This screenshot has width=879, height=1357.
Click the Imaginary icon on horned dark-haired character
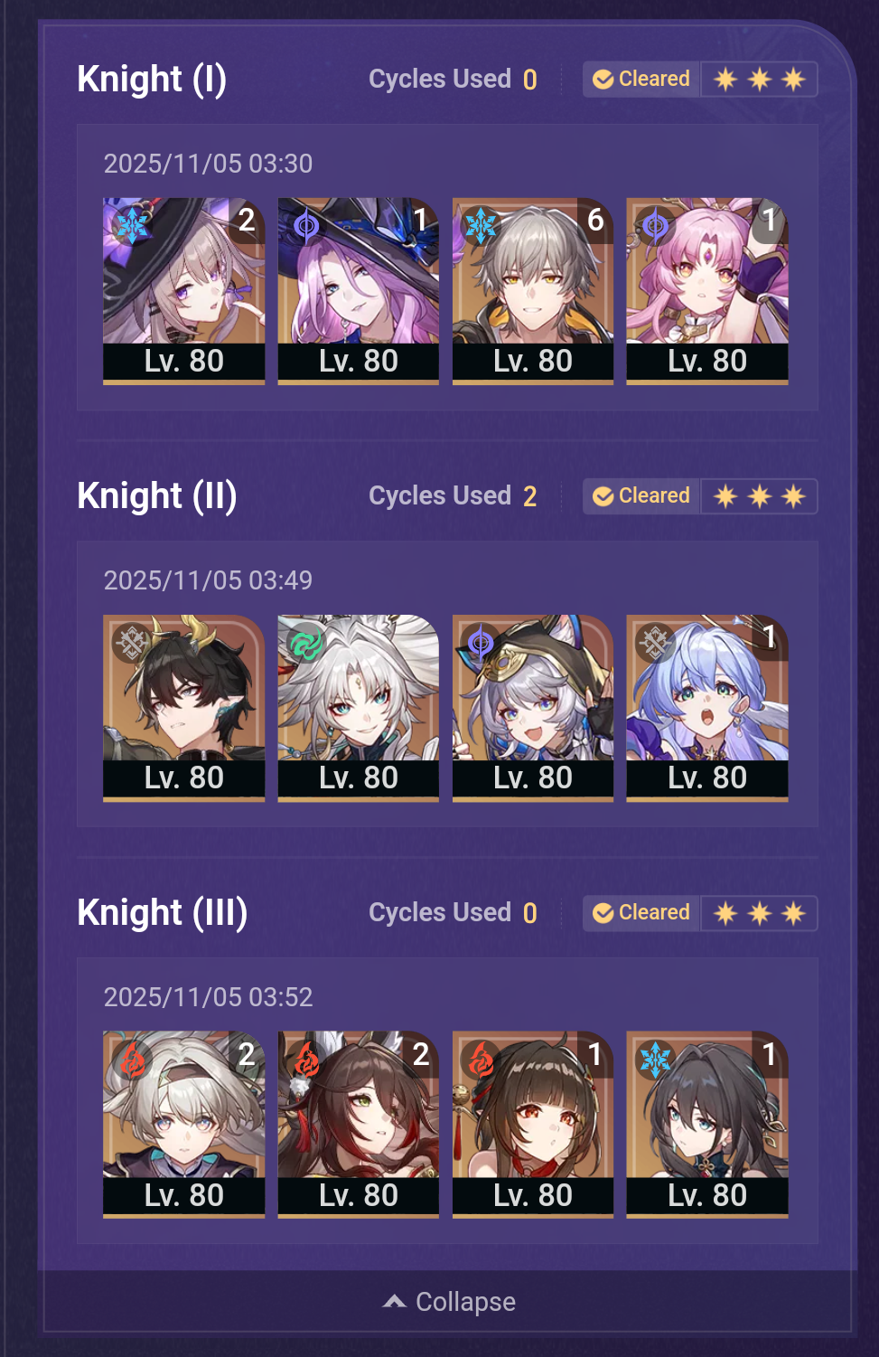(x=132, y=643)
